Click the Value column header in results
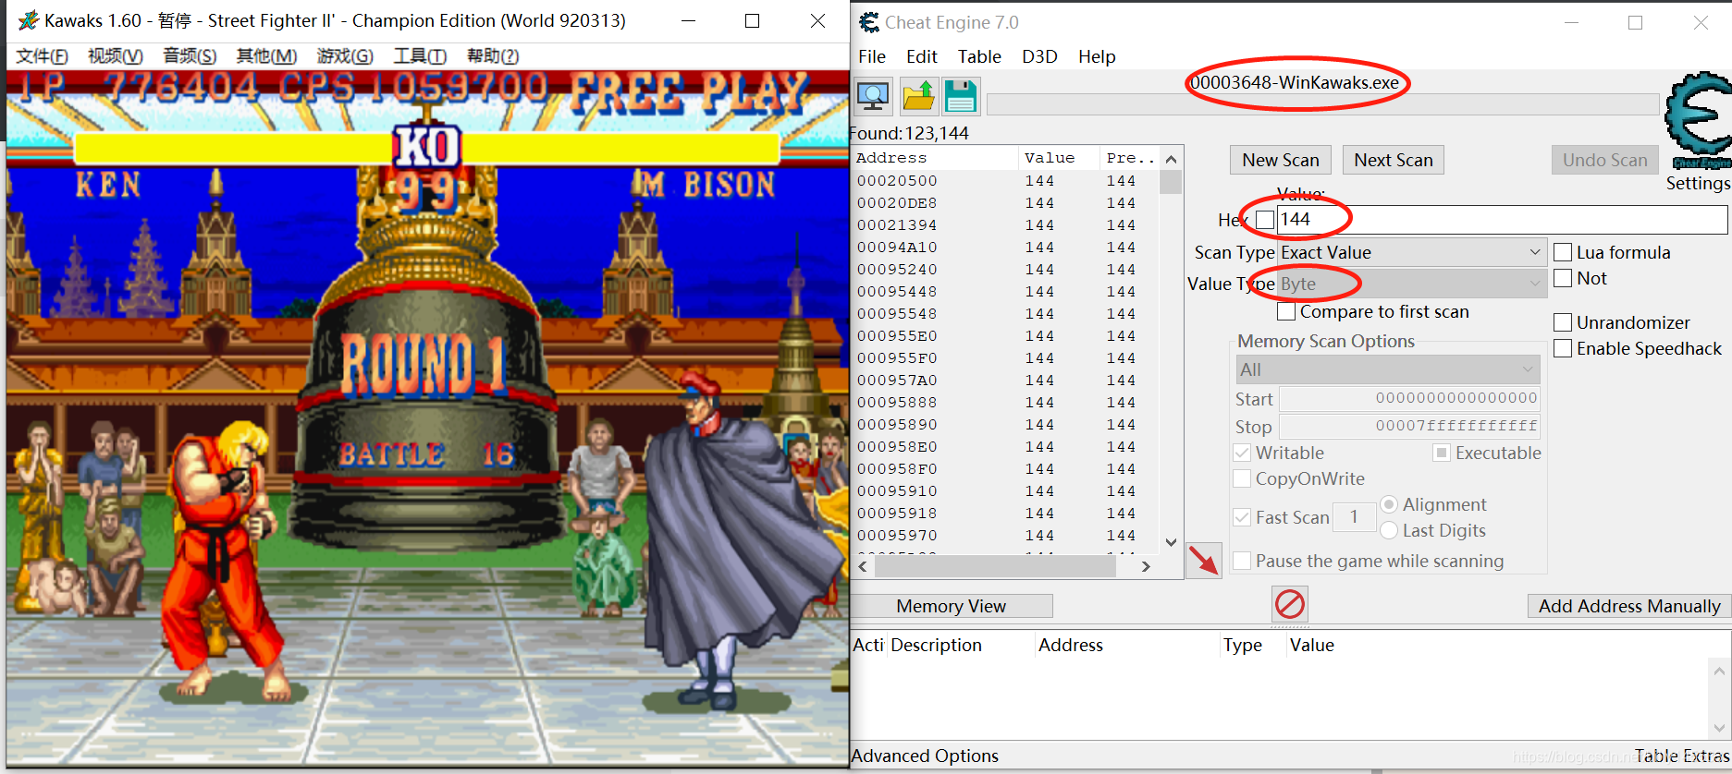 point(1058,158)
